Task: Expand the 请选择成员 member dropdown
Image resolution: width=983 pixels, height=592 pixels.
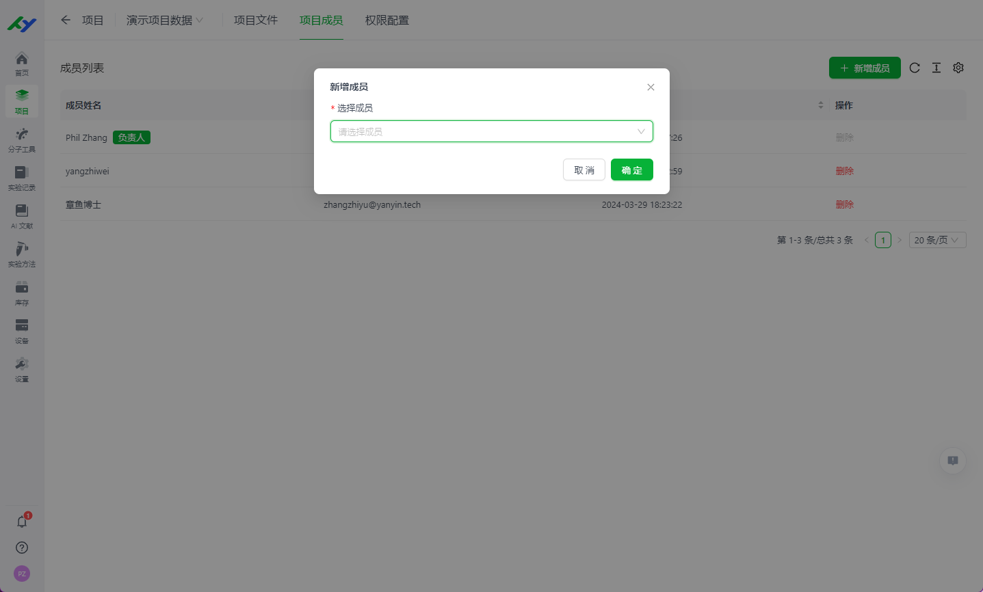Action: [x=491, y=131]
